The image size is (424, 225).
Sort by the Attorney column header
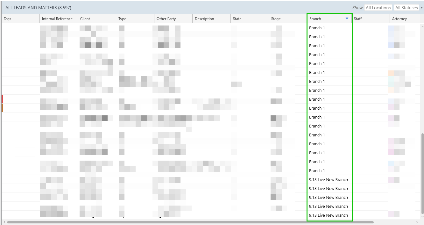(399, 19)
